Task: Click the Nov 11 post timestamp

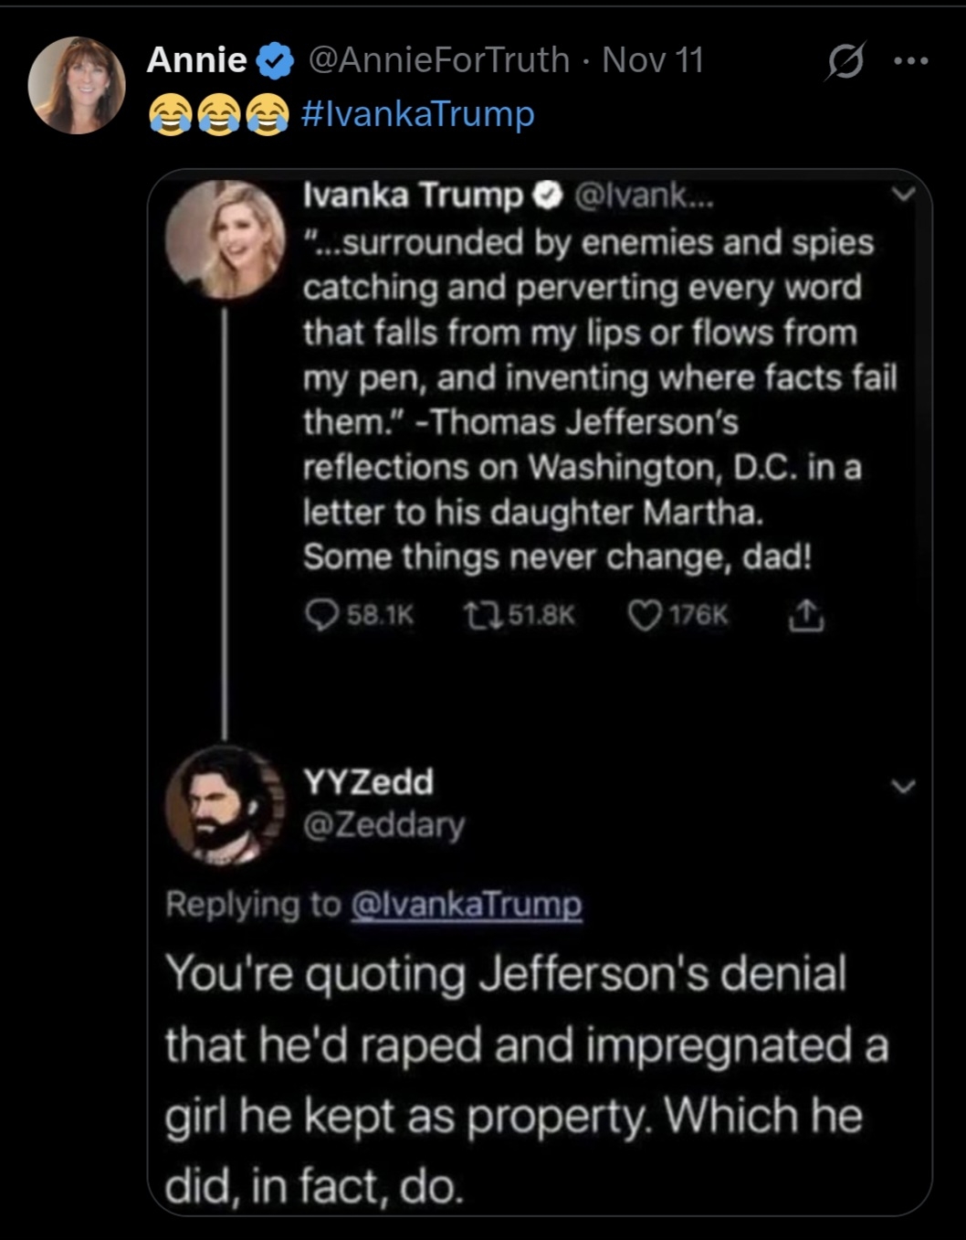Action: click(653, 60)
